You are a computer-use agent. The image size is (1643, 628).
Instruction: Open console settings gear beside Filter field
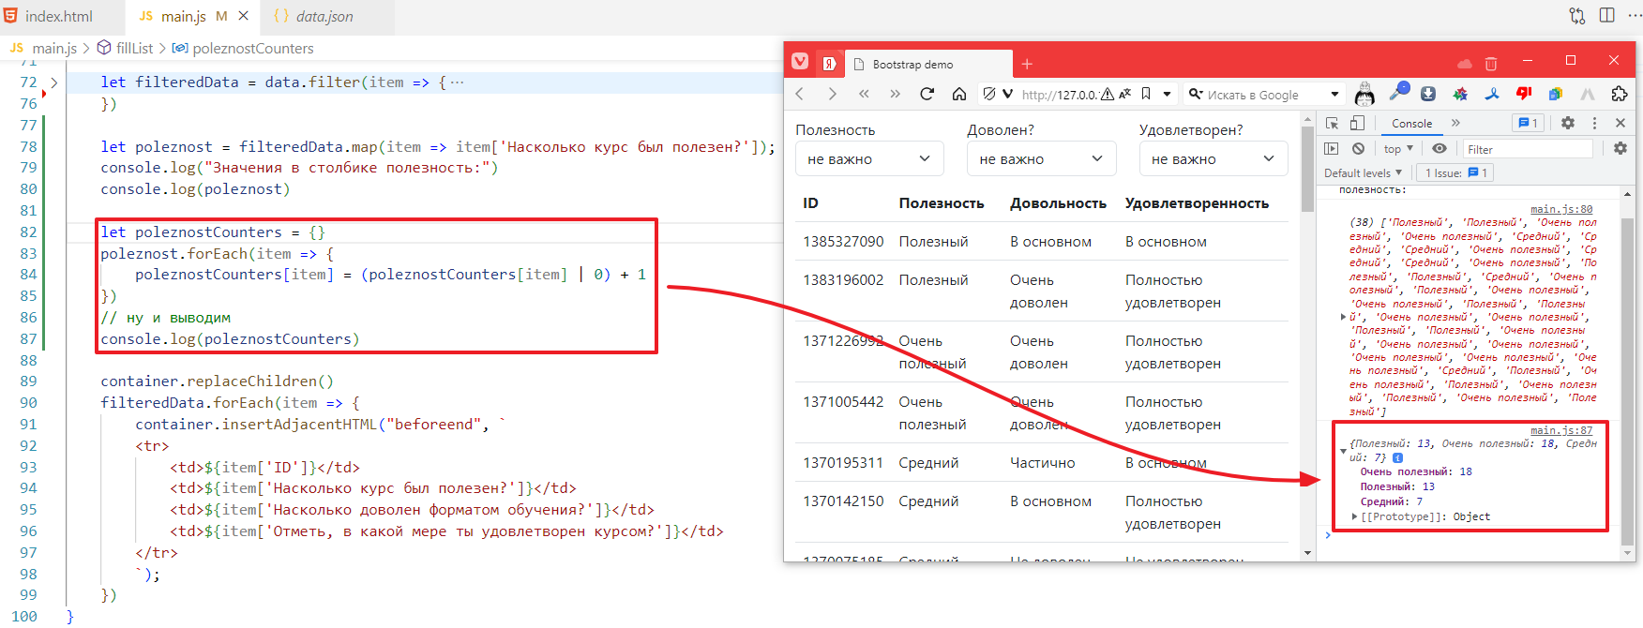click(x=1620, y=149)
